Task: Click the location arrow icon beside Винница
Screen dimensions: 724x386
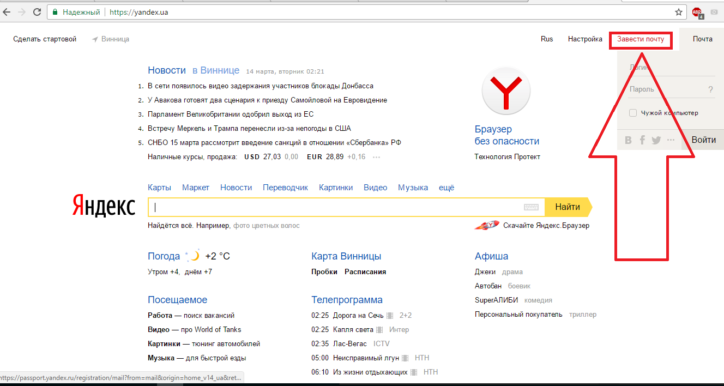Action: 95,39
